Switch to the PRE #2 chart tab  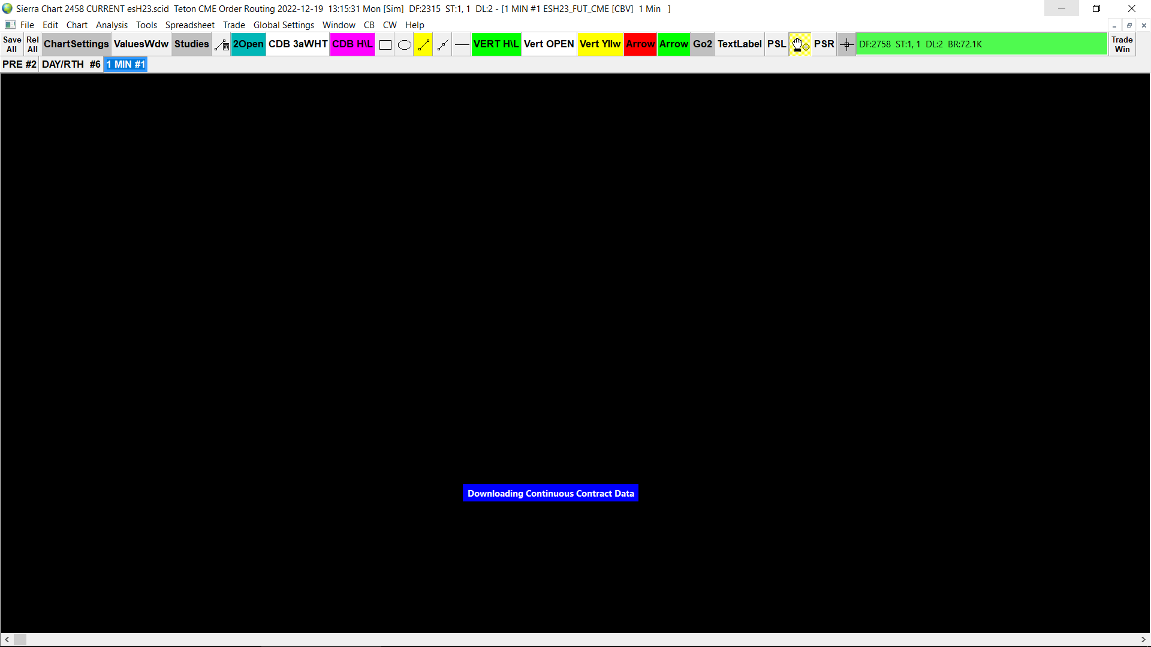pyautogui.click(x=19, y=64)
